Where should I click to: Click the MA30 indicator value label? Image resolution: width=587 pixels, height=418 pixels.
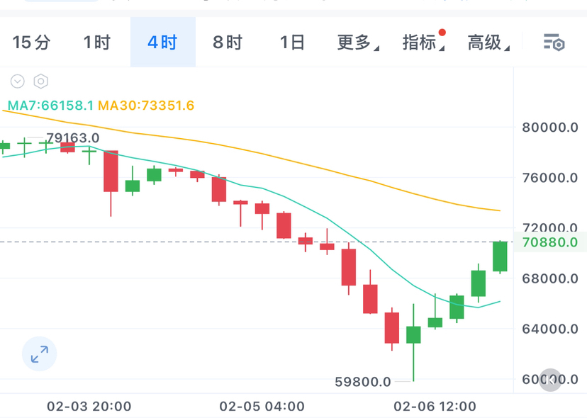tap(146, 106)
